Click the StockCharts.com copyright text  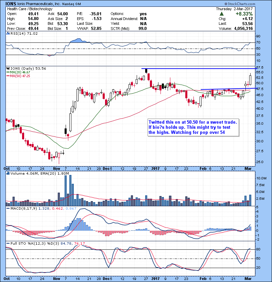(x=240, y=4)
